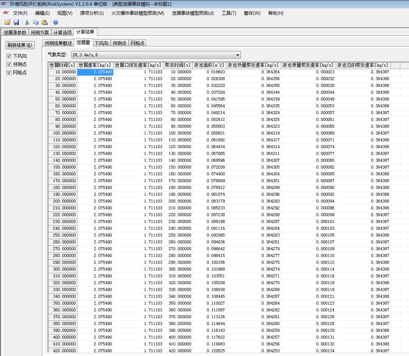Screen dimensions: 409x356
Task: Click pool area value 0.058821
Action: (209, 133)
